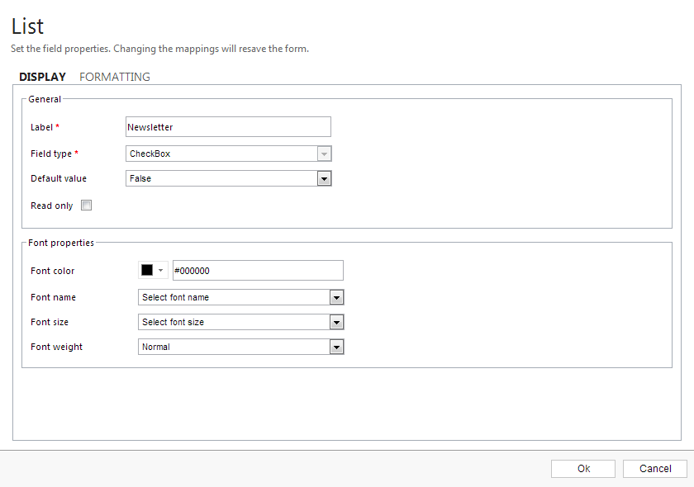Click the #000000 hex color field
Image resolution: width=694 pixels, height=487 pixels.
(257, 271)
